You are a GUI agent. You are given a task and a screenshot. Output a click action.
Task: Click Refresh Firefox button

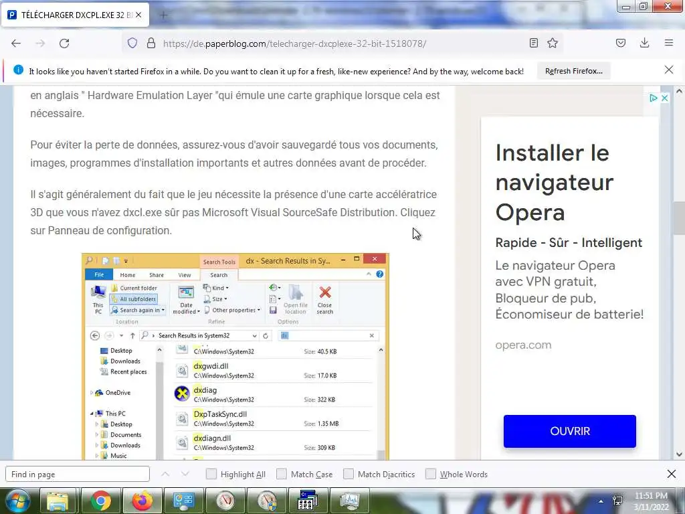(573, 71)
